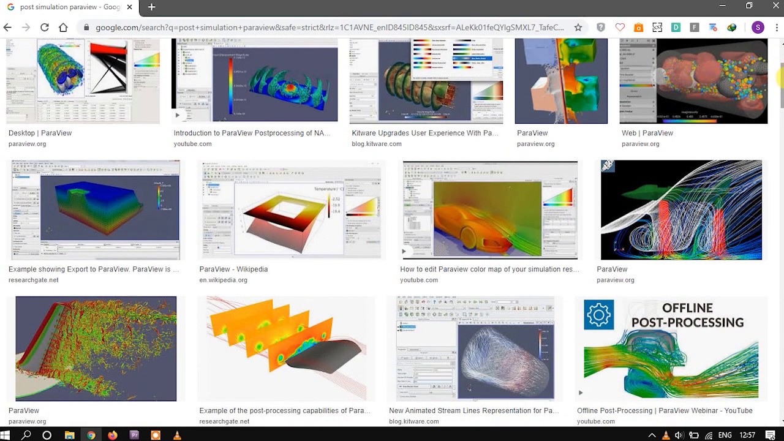Go back to the previous page

(7, 27)
